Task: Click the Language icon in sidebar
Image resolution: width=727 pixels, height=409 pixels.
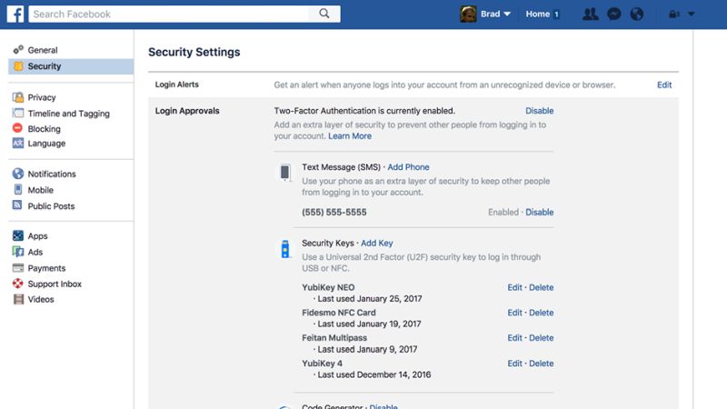Action: point(18,143)
